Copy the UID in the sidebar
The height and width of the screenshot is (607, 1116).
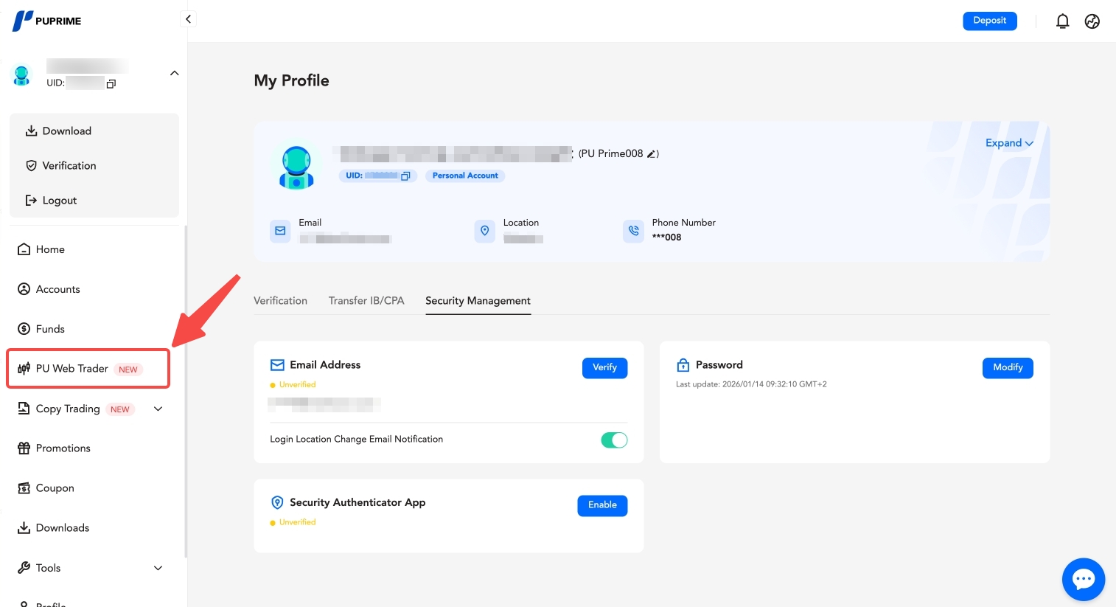tap(111, 83)
